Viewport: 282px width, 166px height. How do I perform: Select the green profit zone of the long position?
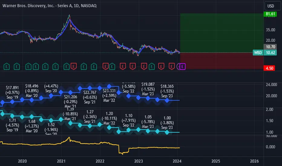click(x=222, y=33)
